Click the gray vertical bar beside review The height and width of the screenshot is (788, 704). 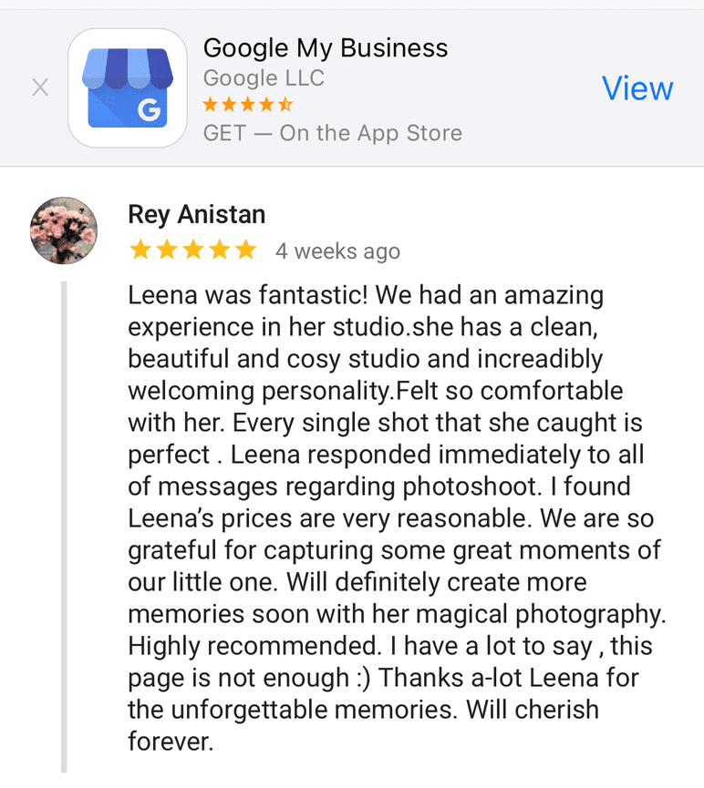pos(64,528)
